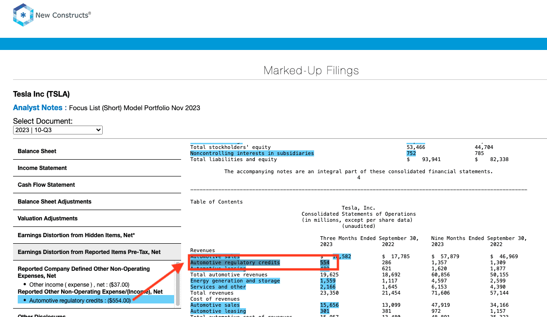This screenshot has height=317, width=547.
Task: Click the highlighted 2,166 value
Action: click(x=328, y=287)
